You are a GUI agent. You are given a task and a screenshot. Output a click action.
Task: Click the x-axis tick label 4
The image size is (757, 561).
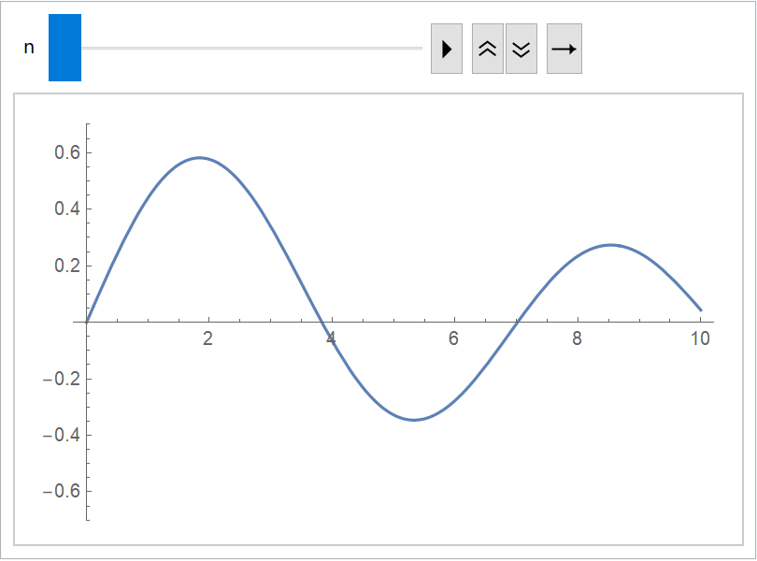[331, 338]
